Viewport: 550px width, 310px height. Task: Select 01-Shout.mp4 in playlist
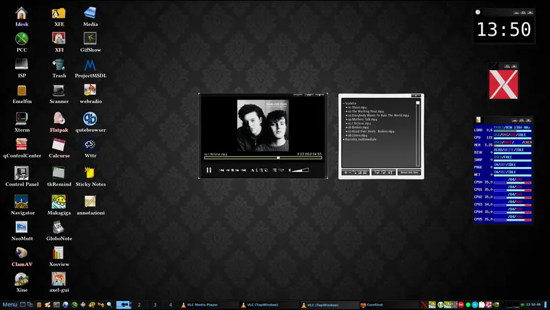coord(357,107)
